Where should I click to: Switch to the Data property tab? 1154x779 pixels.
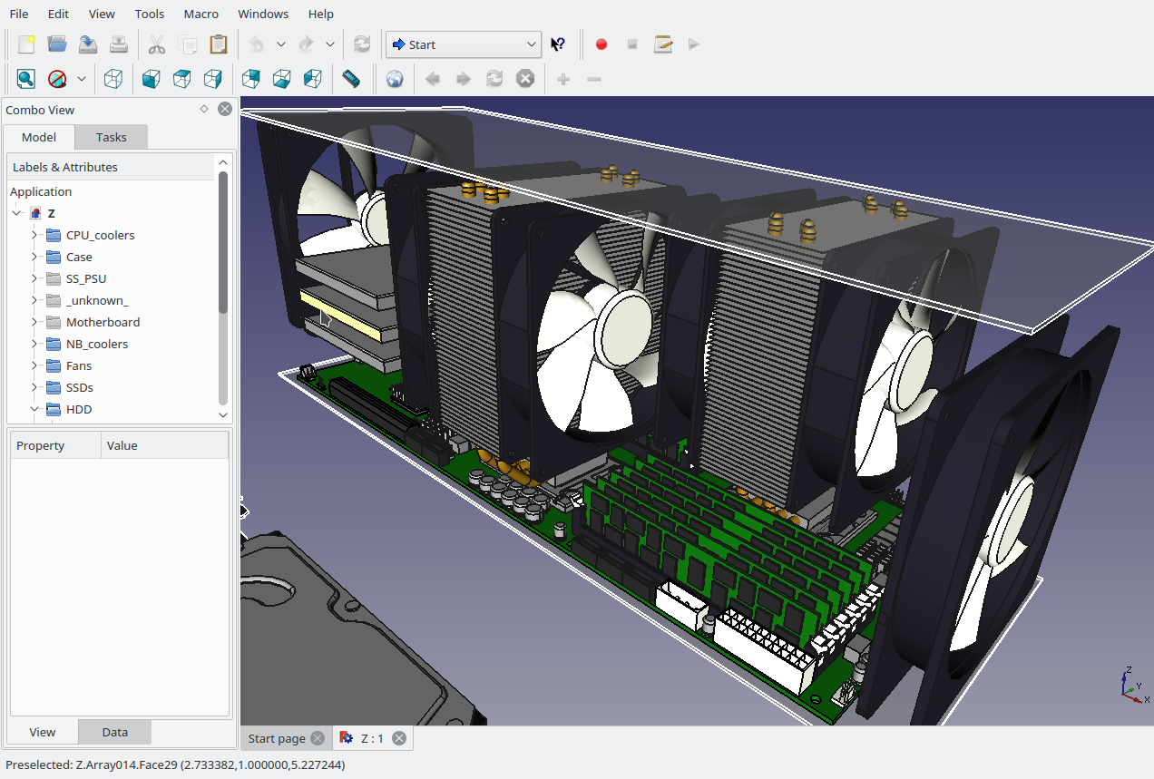pos(114,732)
